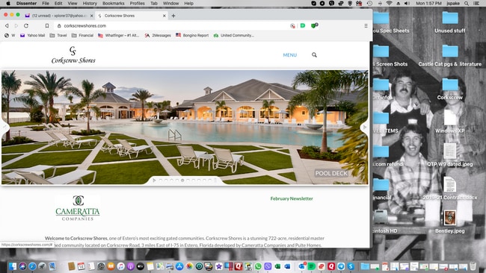Open the Profiles menu
This screenshot has height=273, width=486.
pyautogui.click(x=138, y=4)
